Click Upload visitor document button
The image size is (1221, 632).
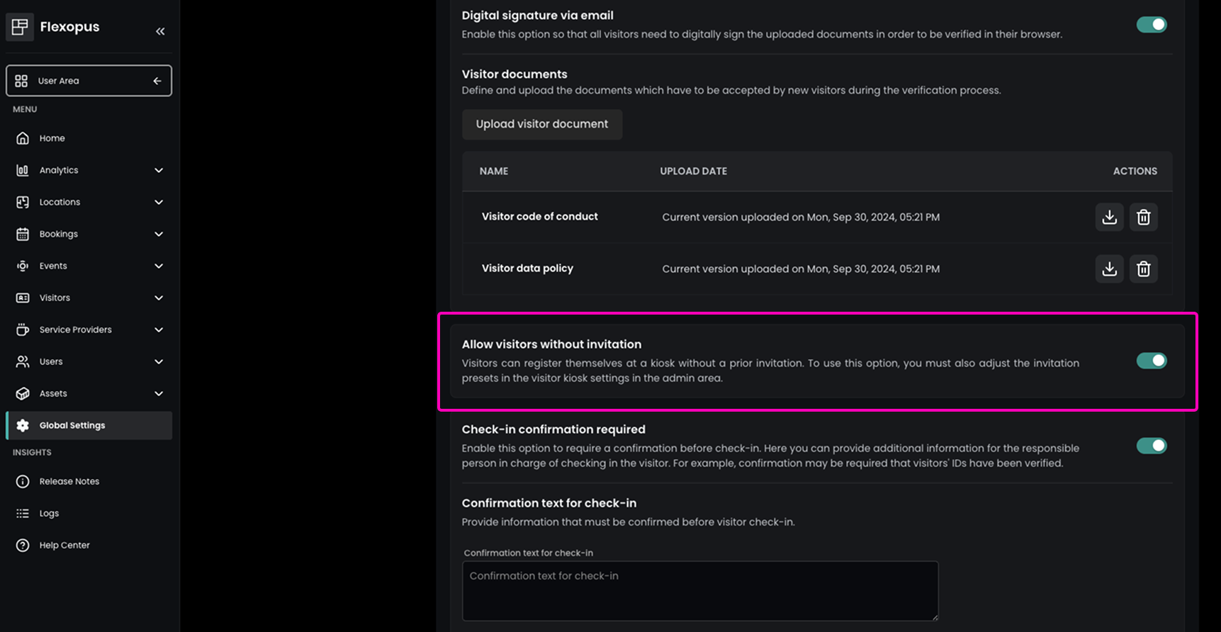point(542,124)
